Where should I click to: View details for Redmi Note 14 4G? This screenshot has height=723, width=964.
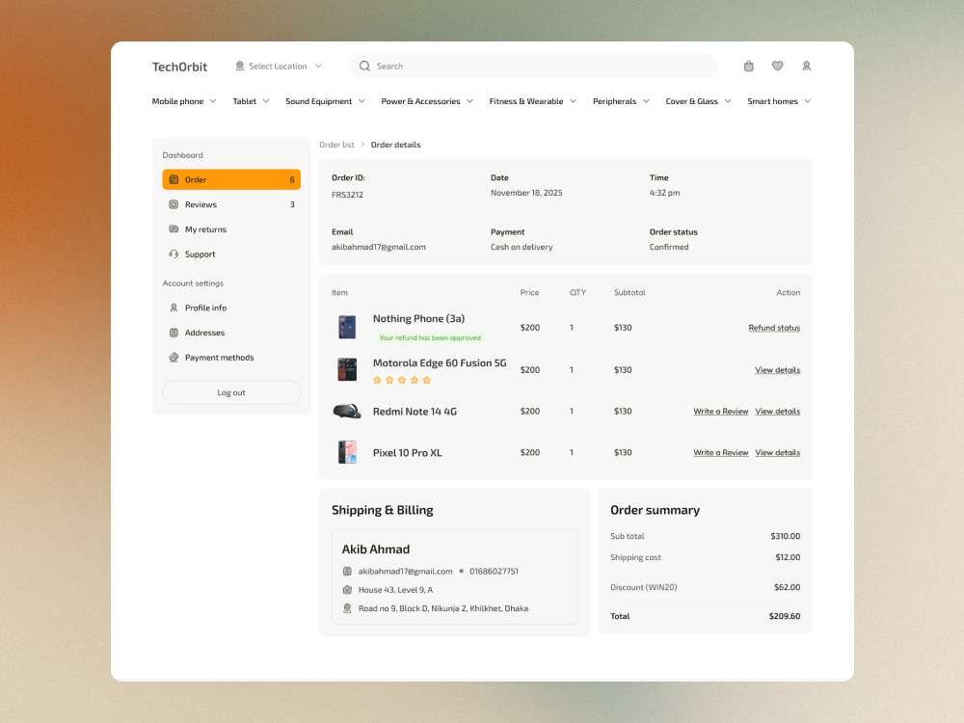[x=777, y=412]
